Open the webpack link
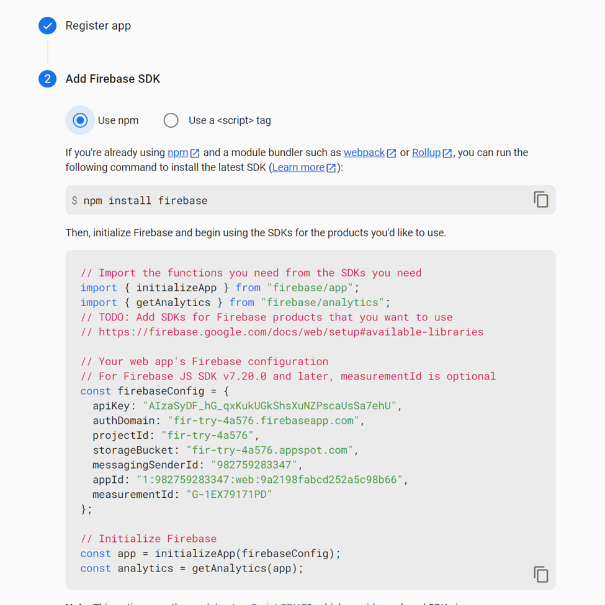Viewport: 605px width, 605px height. 364,152
